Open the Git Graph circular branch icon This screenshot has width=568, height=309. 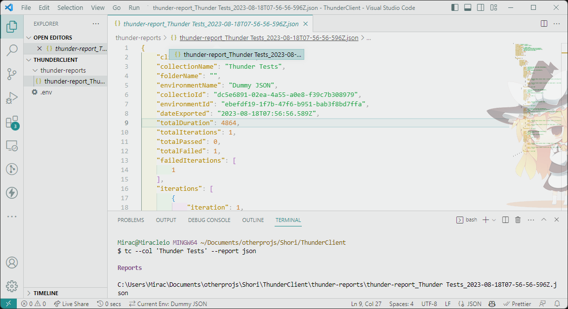12,169
